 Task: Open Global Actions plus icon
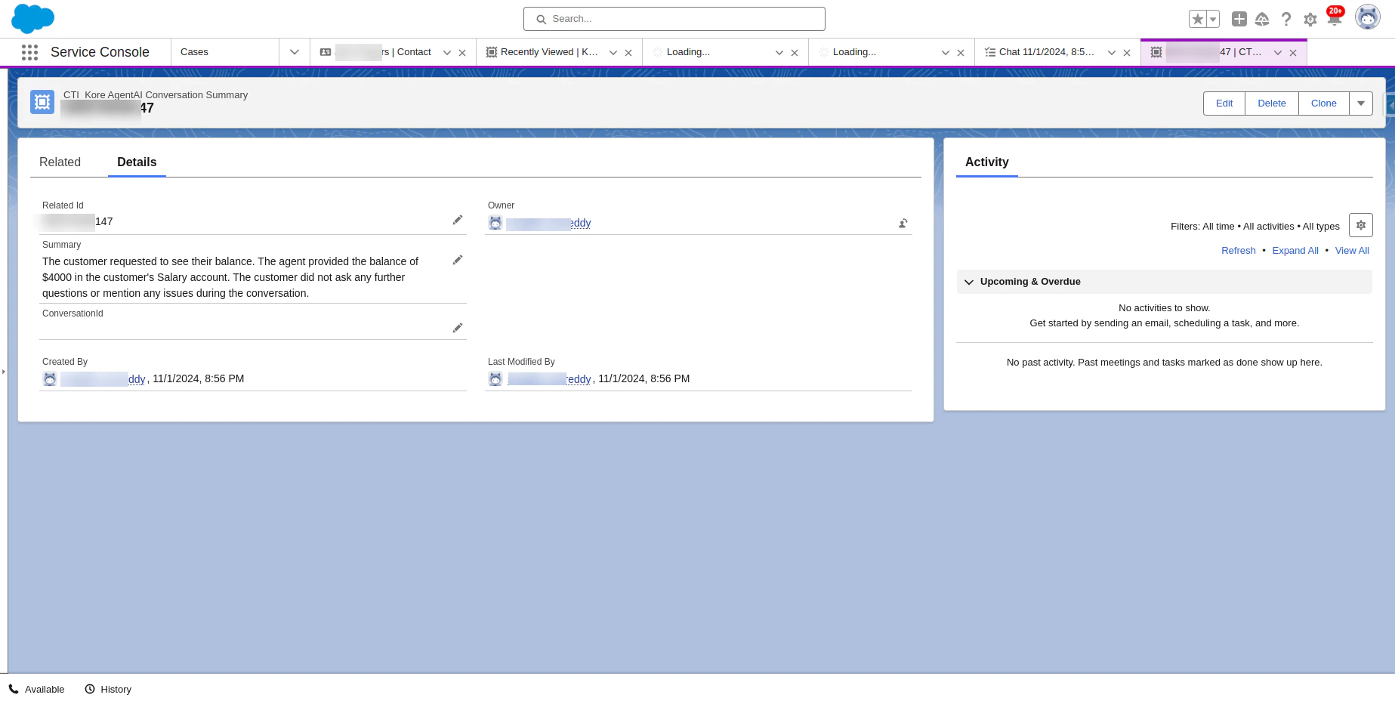pyautogui.click(x=1239, y=19)
